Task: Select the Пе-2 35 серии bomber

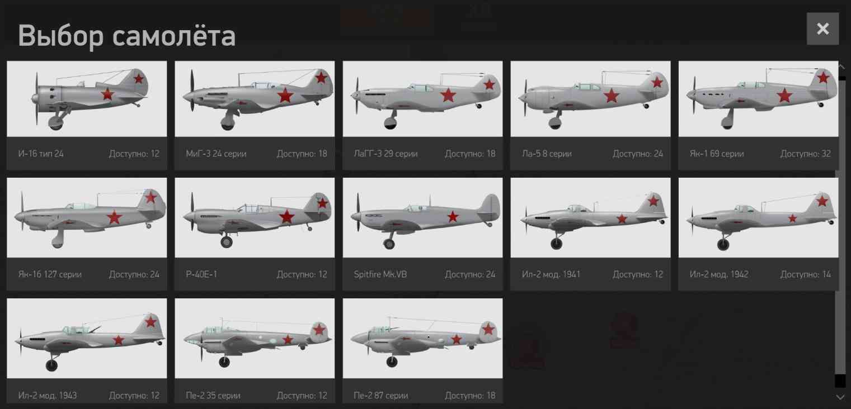Action: [x=255, y=350]
